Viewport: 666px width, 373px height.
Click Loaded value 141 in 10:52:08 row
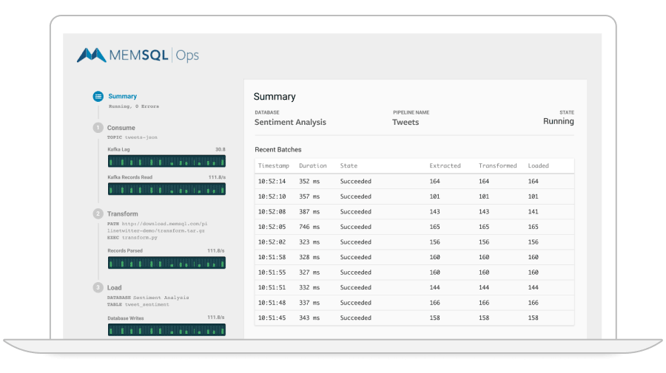[533, 211]
